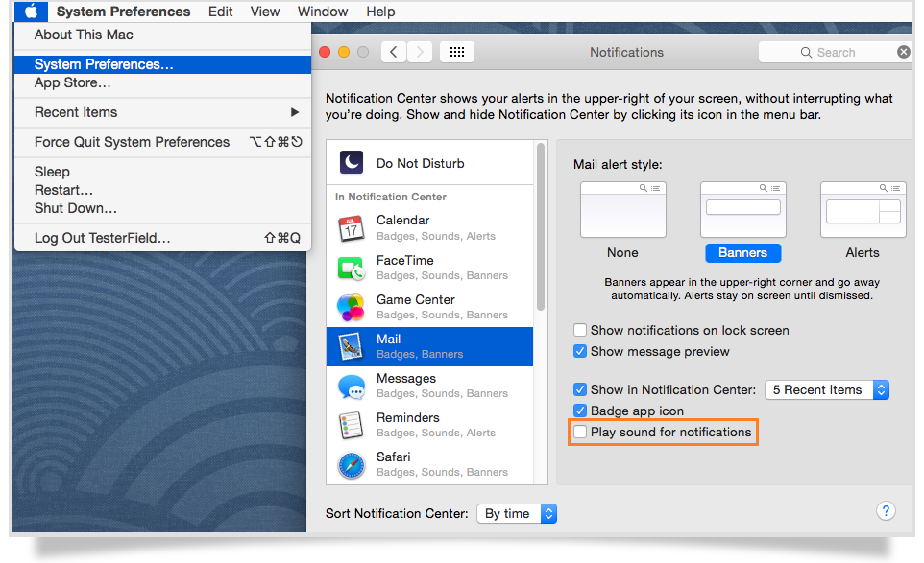The width and height of the screenshot is (924, 563).
Task: Expand the Recent Items submenu
Action: (162, 112)
